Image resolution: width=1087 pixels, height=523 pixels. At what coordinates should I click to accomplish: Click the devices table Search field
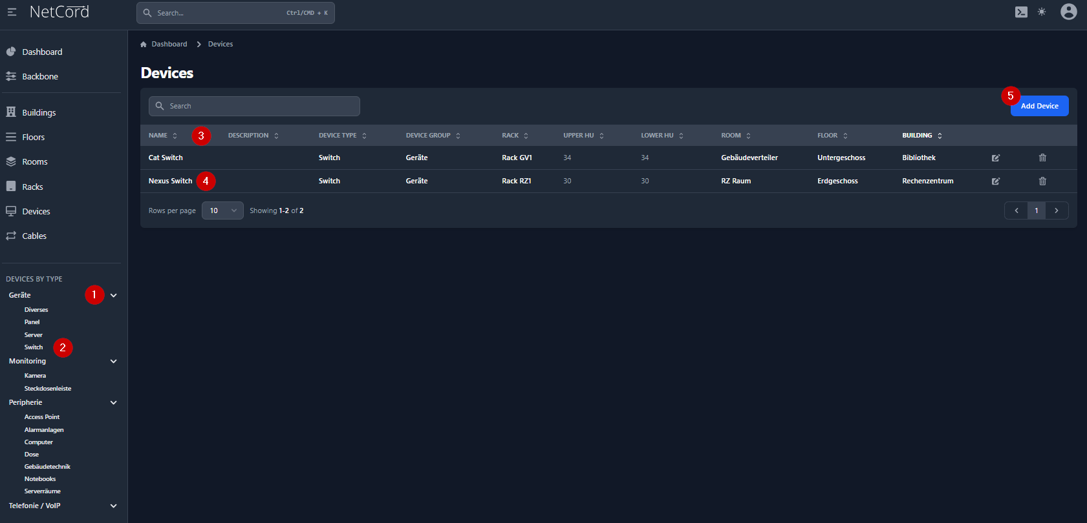254,107
